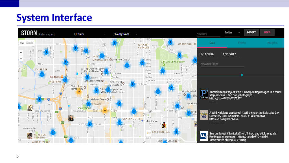This screenshot has height=163, width=289.
Task: Switch map view to Map mode
Action: (x=22, y=43)
